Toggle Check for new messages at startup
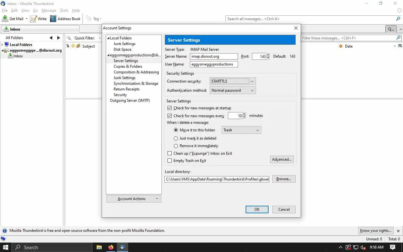The image size is (403, 252). (x=169, y=108)
